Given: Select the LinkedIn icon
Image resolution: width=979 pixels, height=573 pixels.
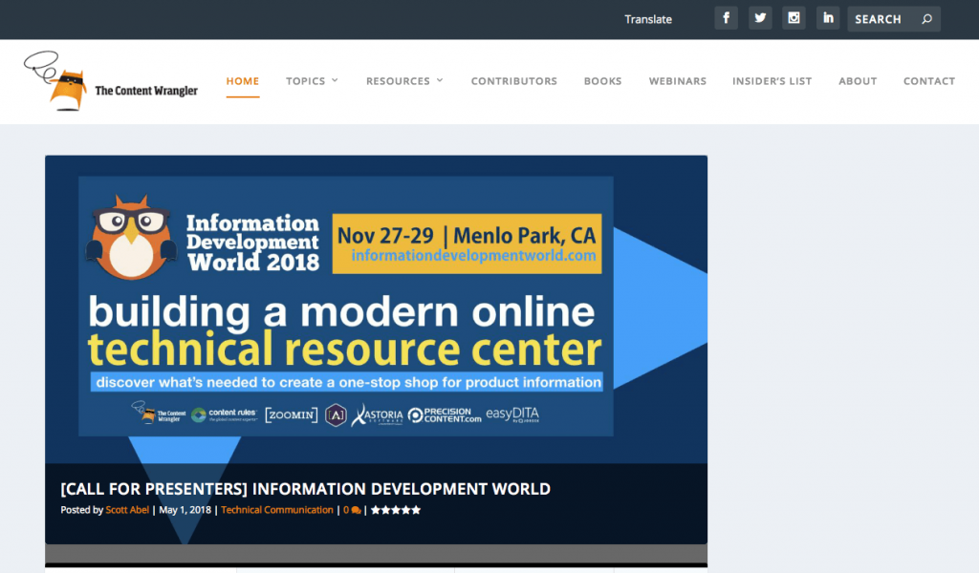Looking at the screenshot, I should pyautogui.click(x=827, y=17).
